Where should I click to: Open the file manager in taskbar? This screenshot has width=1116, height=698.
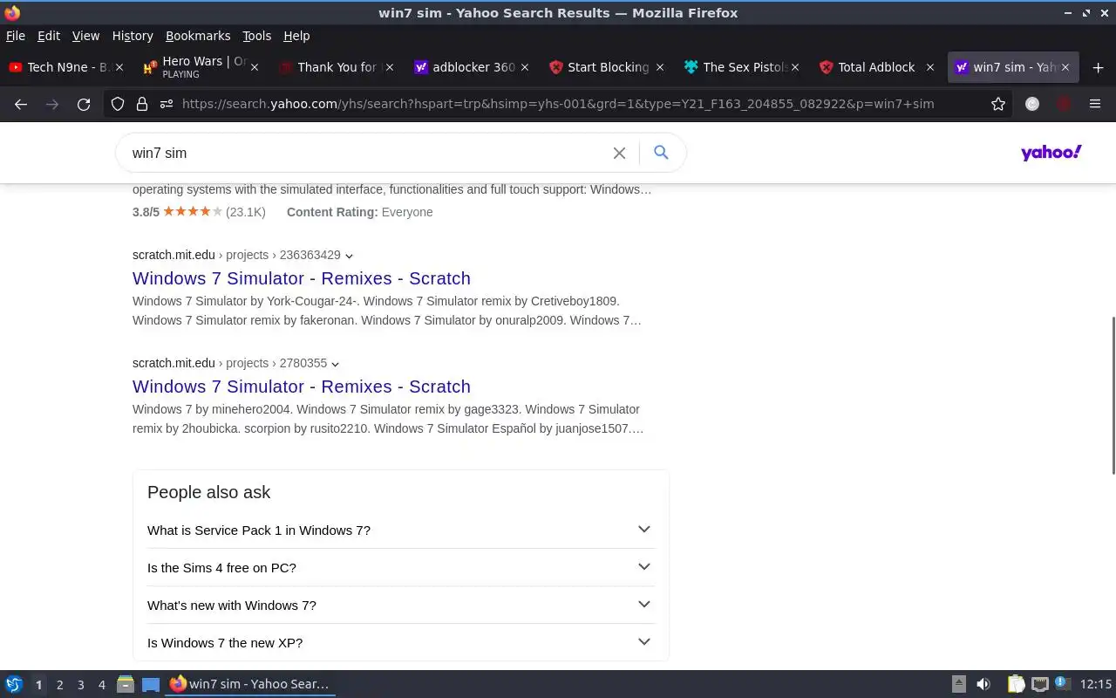point(126,684)
